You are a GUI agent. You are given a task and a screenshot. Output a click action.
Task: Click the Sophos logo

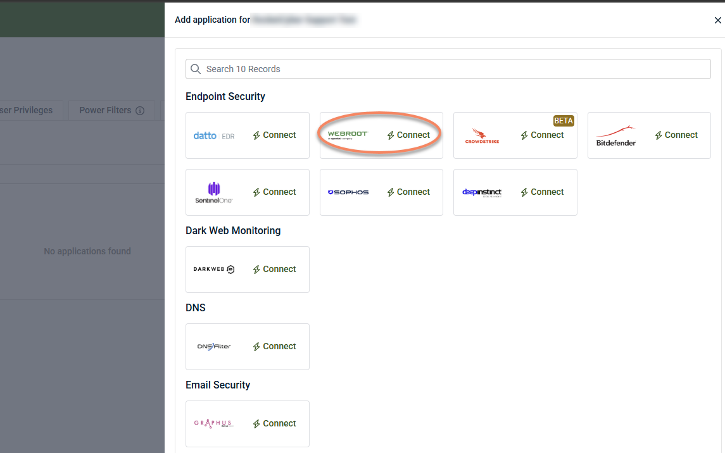(348, 192)
